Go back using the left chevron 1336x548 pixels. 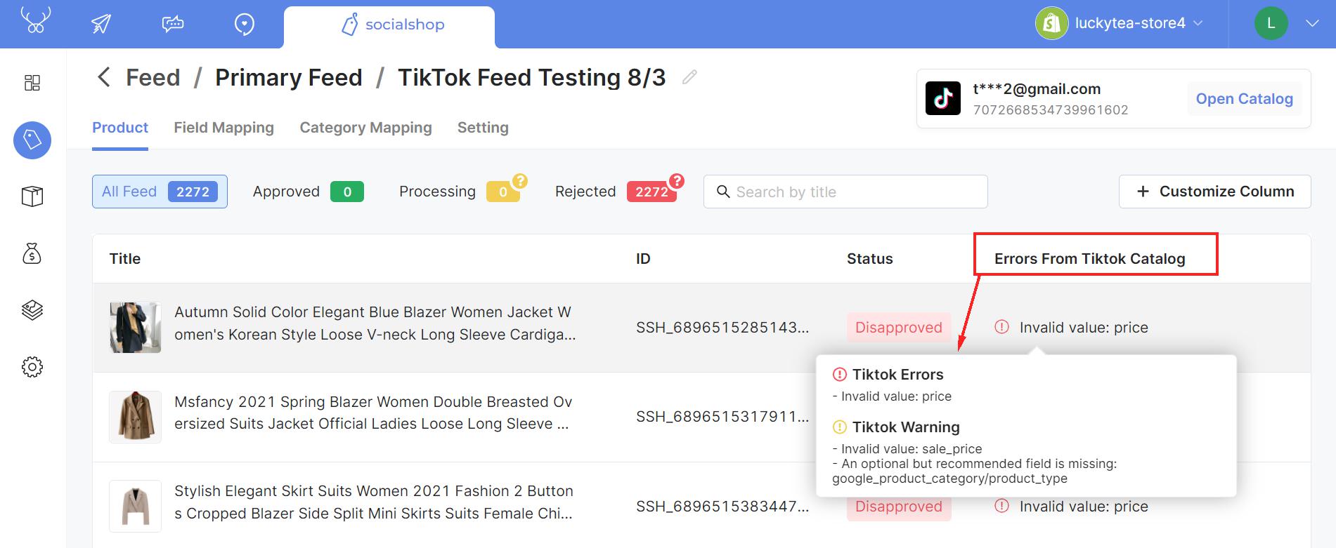pos(104,77)
